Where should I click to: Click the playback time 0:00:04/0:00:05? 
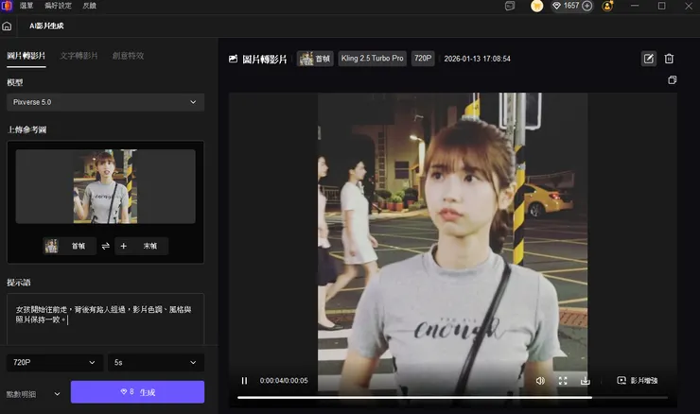pyautogui.click(x=284, y=381)
